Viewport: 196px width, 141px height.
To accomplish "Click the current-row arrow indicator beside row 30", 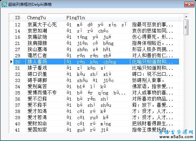I will 11,62.
